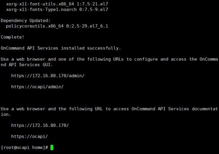Select the xorg-x11-fonts-Type1.noarch package line
This screenshot has height=154, width=219.
pos(57,9)
